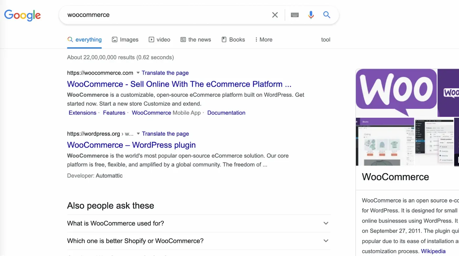
Task: Click the 'Also people ask these' heading
Action: coord(110,206)
